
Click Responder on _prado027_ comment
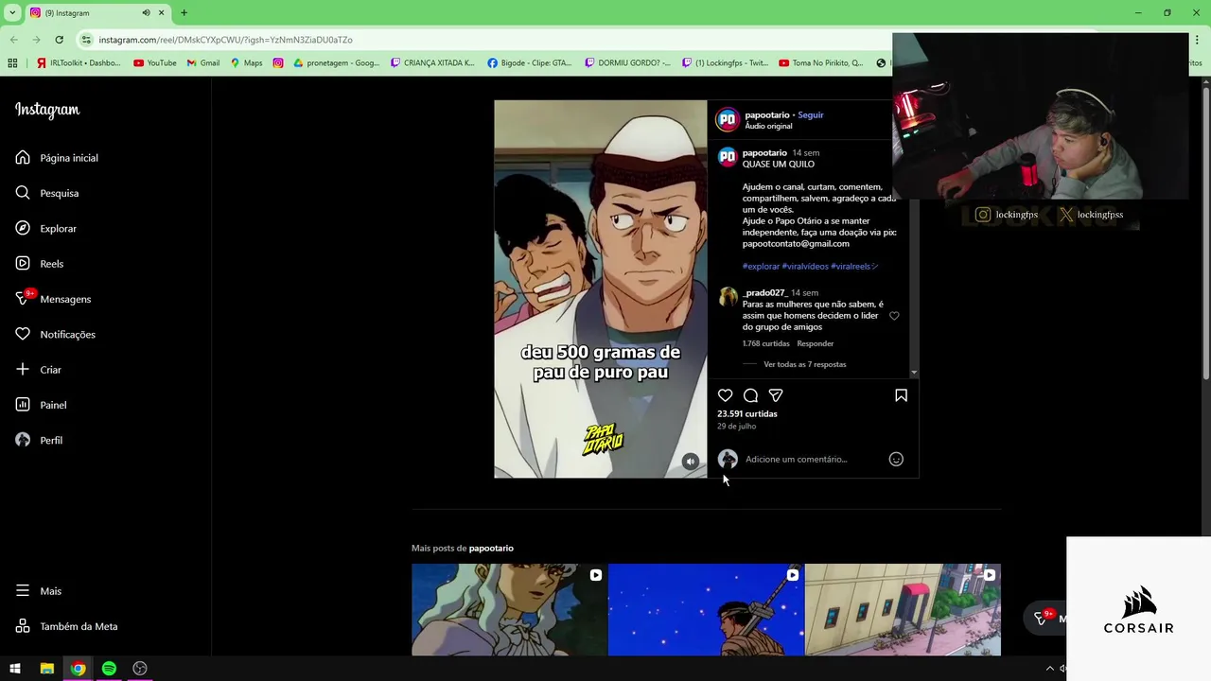point(816,344)
